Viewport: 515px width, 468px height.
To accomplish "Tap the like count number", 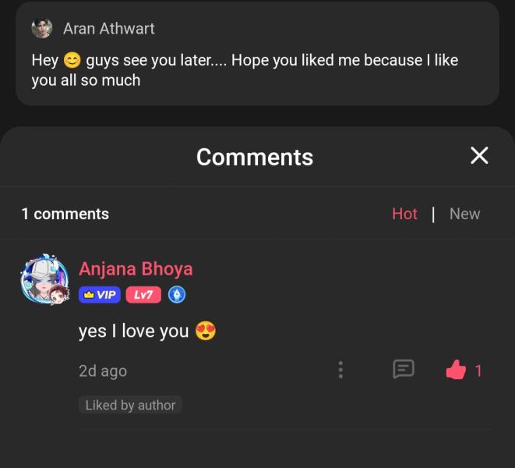I will (478, 371).
